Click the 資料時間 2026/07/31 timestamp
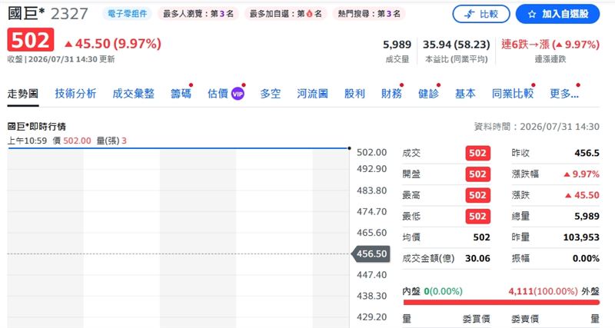The image size is (615, 328). (537, 127)
